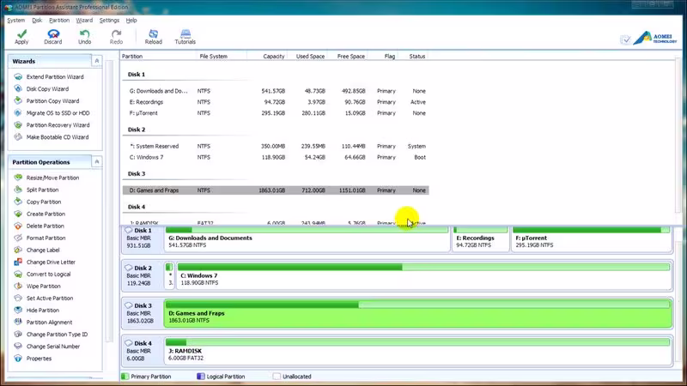The image size is (687, 386).
Task: Select J: RAMDISK block in disk map
Action: [x=418, y=352]
